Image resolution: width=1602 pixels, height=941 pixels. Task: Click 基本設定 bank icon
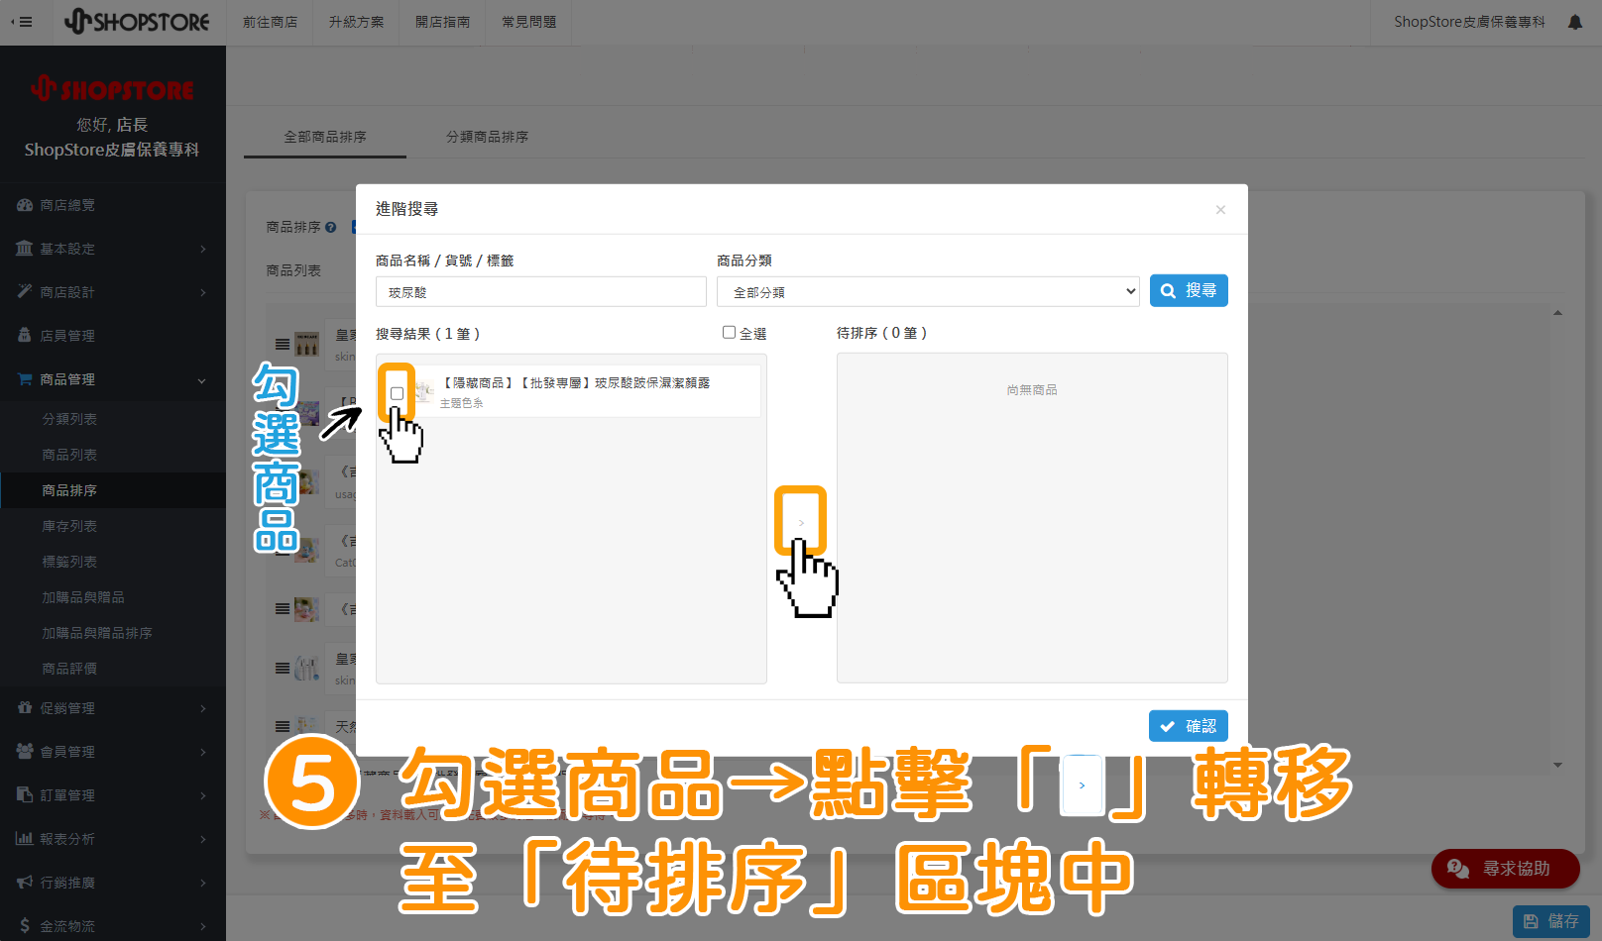pyautogui.click(x=25, y=249)
